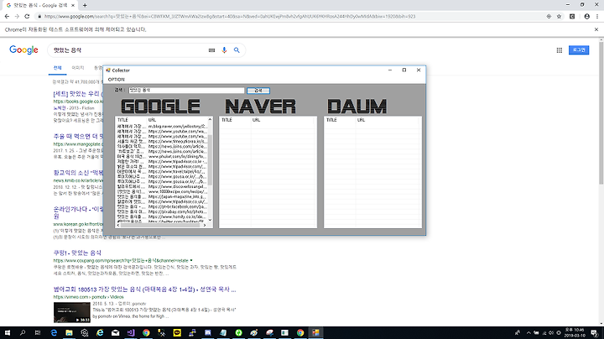The width and height of the screenshot is (604, 339).
Task: Open Task View on taskbar
Action: [x=38, y=333]
